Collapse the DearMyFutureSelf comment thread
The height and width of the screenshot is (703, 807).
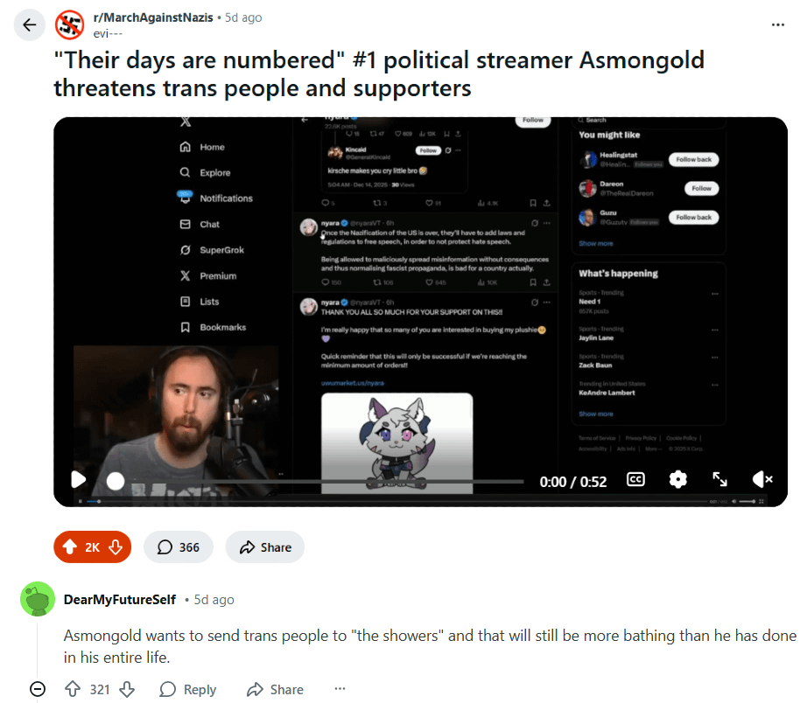tap(38, 689)
